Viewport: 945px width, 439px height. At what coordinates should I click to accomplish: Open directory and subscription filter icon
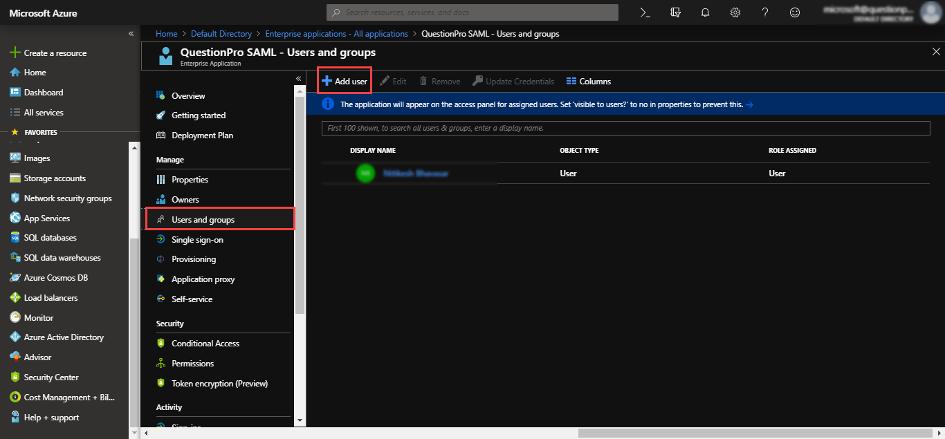pos(676,12)
